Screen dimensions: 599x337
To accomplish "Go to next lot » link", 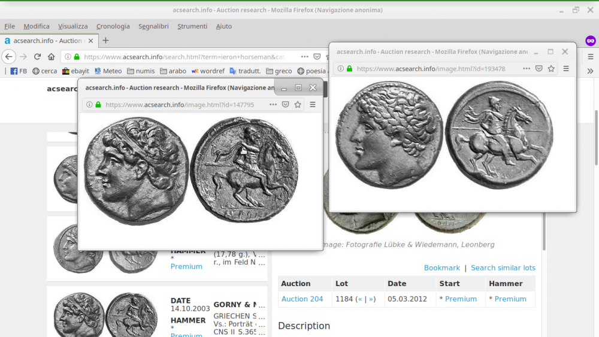I will (371, 299).
